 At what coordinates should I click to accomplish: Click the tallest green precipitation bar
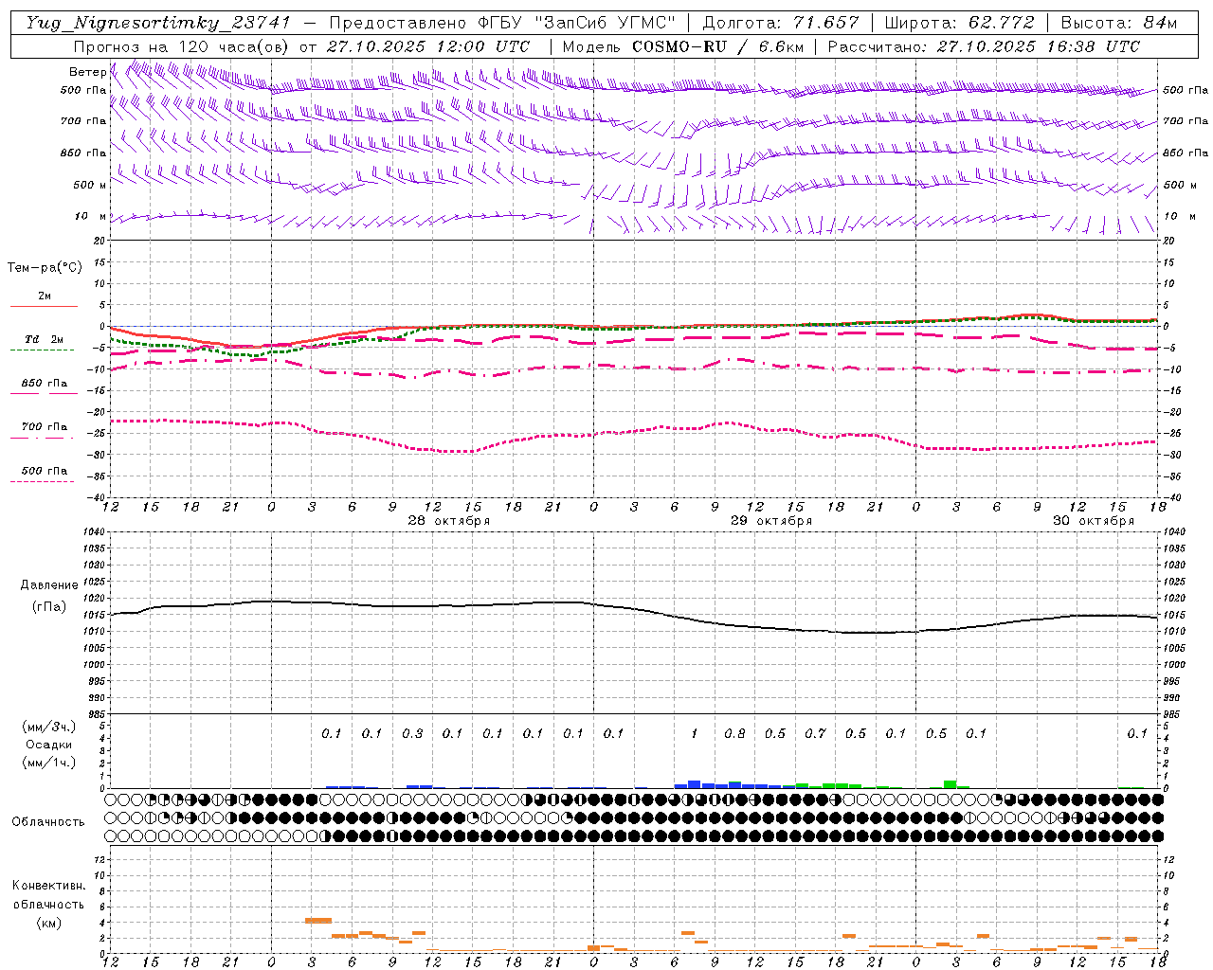(950, 784)
